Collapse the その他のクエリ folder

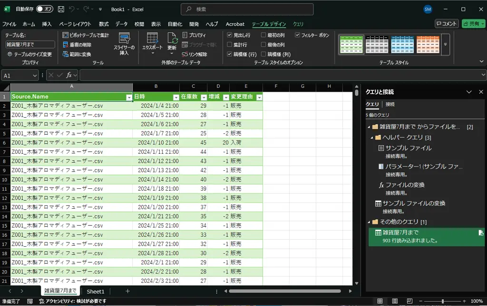(369, 222)
